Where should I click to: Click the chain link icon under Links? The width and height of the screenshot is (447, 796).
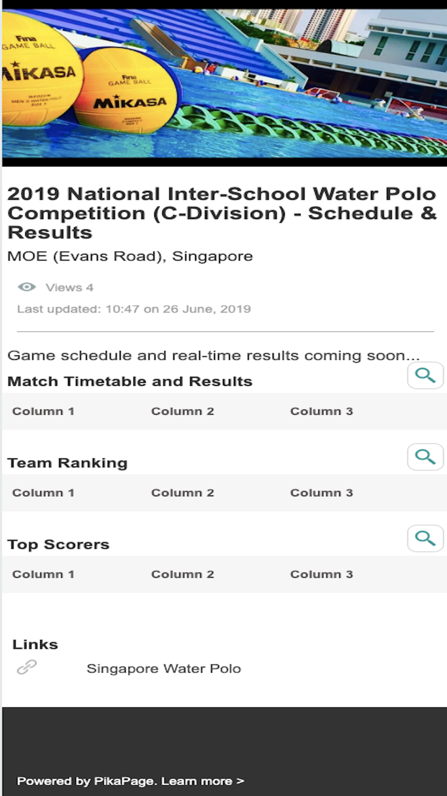tap(27, 667)
